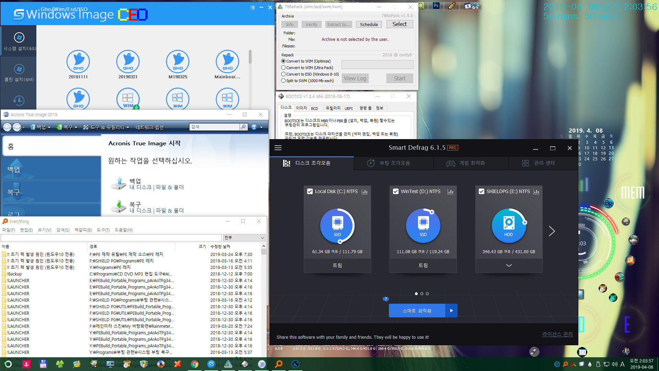Click Smart Defrag help question bubble

click(x=386, y=299)
